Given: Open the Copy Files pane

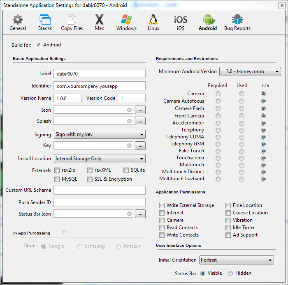Looking at the screenshot, I should tap(72, 23).
